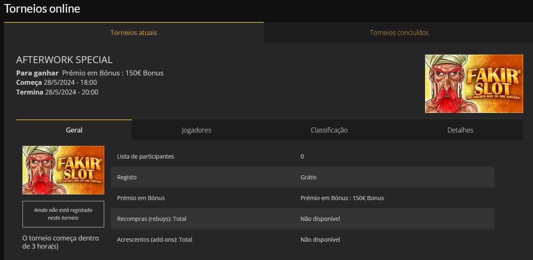Click the small Fakir Slot thumbnail in Geral
Viewport: 533px width, 260px height.
click(63, 170)
